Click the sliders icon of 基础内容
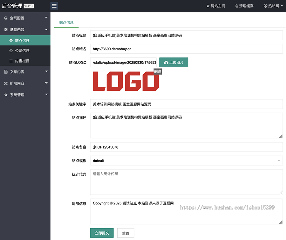 click(x=6, y=30)
